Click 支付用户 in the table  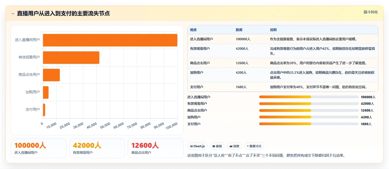tap(197, 87)
